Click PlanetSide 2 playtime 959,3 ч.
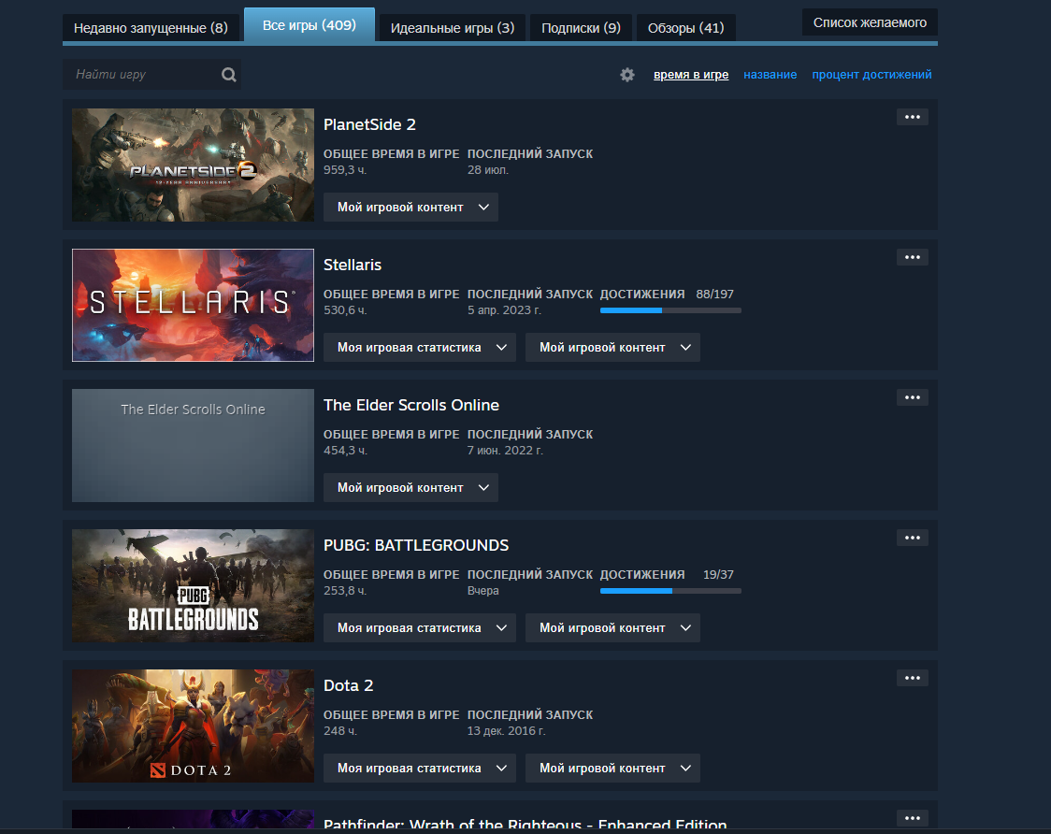 click(x=344, y=170)
